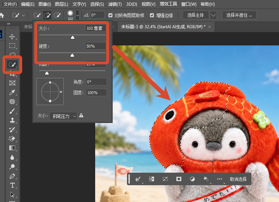
Task: Click the brush angle 0° field in popup
Action: (x=96, y=82)
